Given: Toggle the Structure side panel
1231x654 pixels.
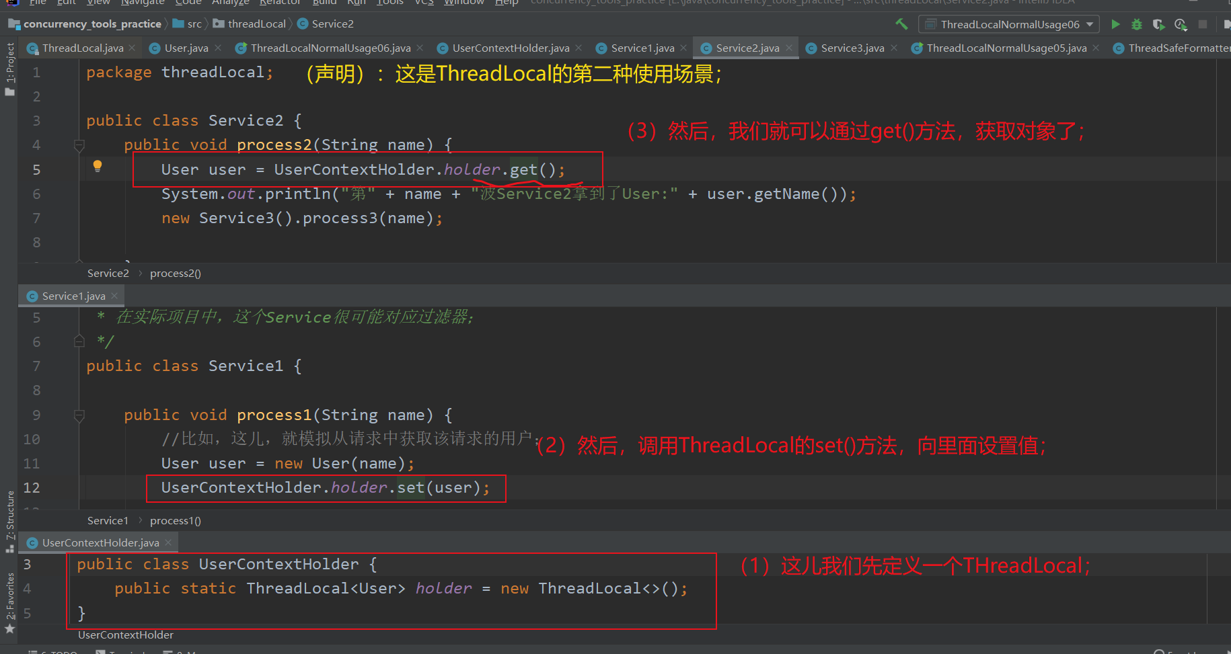Looking at the screenshot, I should pyautogui.click(x=9, y=518).
